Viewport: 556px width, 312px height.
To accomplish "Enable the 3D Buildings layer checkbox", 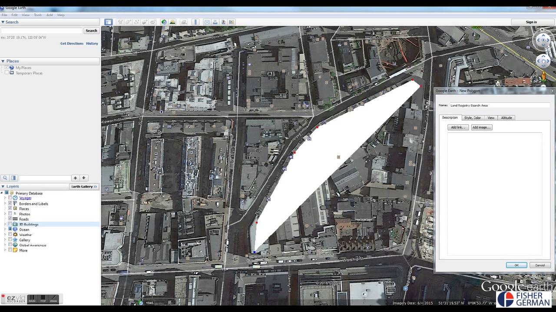I will click(10, 224).
